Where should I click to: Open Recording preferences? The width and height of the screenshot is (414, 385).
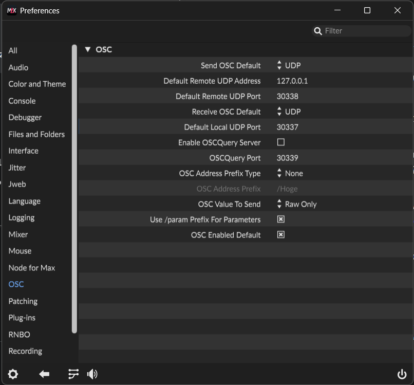[25, 351]
